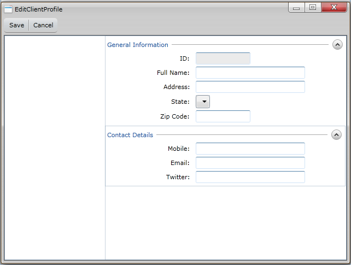This screenshot has height=265, width=351.
Task: Click the Twitter text field
Action: pos(250,177)
